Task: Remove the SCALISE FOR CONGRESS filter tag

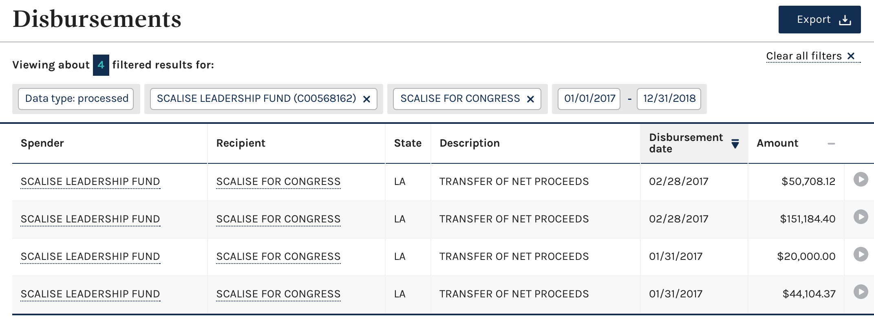Action: coord(530,99)
